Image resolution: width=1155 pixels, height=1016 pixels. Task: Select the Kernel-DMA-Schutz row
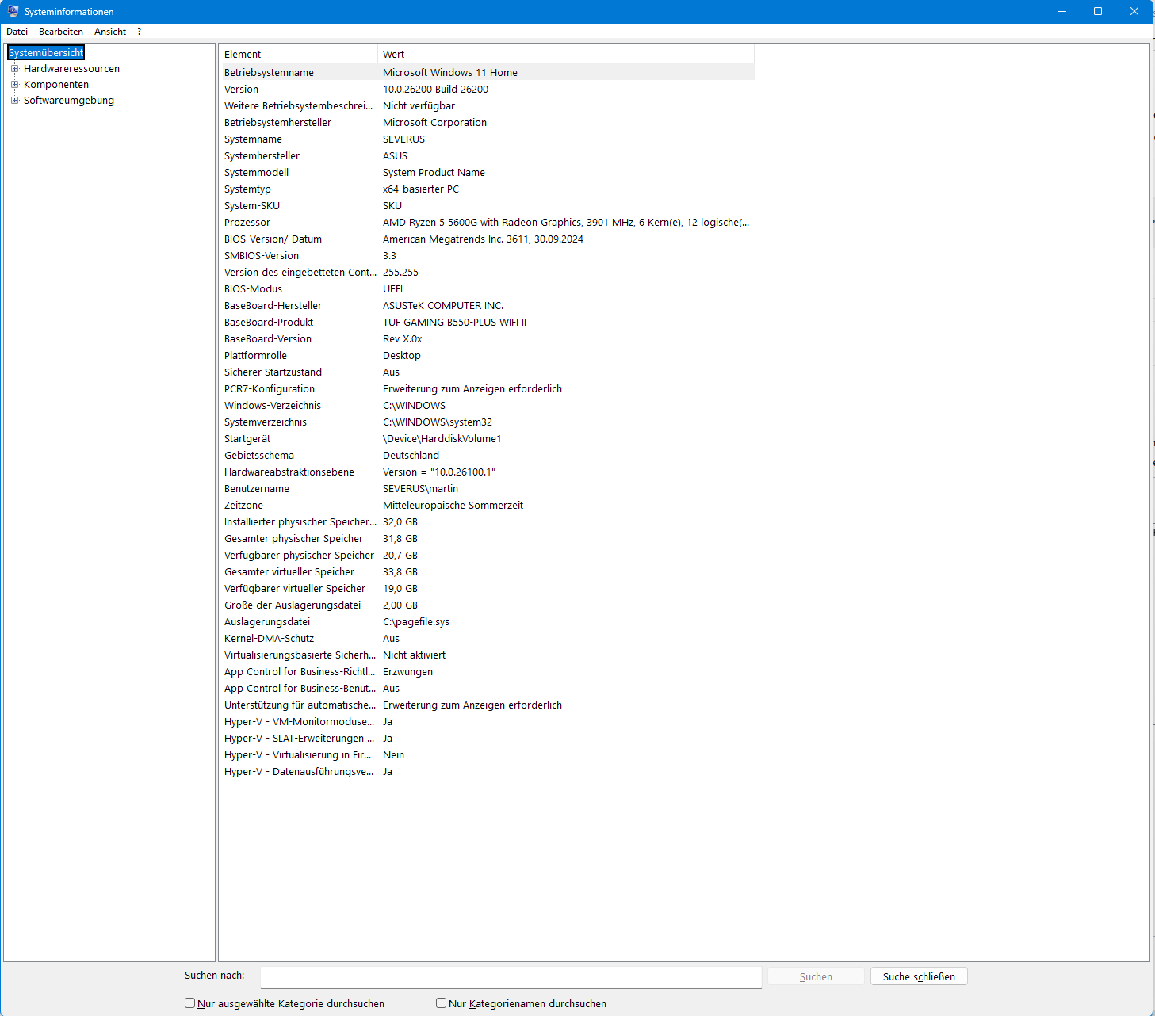point(487,638)
